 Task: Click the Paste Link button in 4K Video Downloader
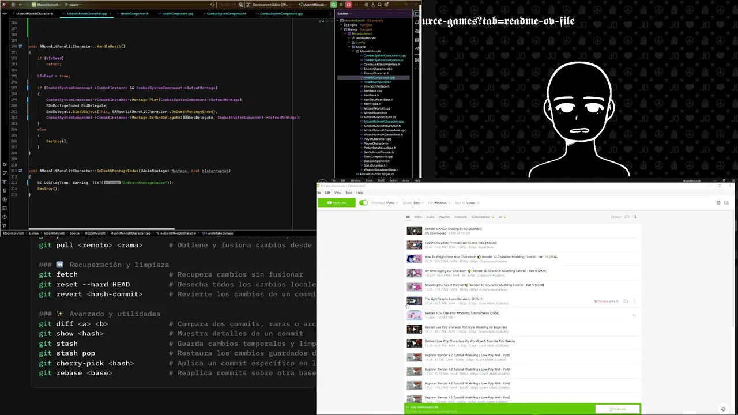337,203
